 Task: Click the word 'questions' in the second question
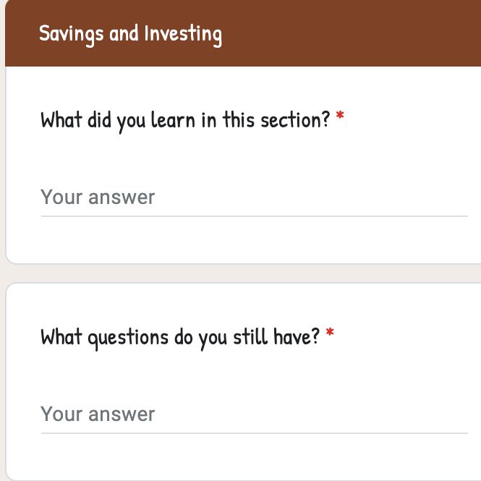tap(128, 337)
